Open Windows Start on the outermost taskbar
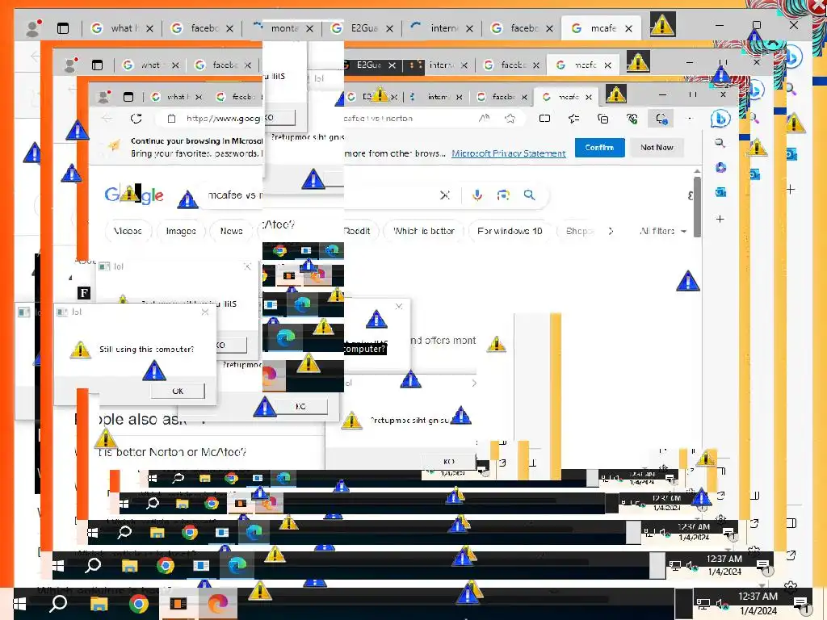The width and height of the screenshot is (827, 620). (19, 604)
